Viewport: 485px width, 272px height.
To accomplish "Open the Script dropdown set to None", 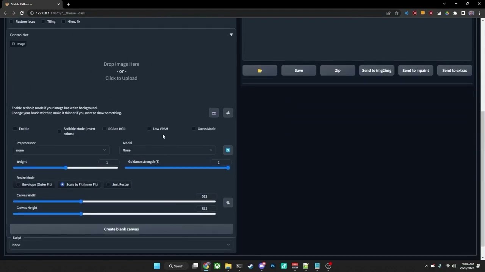I will (x=121, y=244).
